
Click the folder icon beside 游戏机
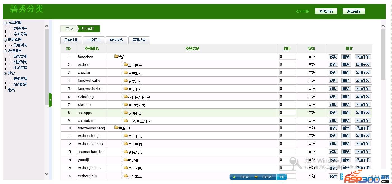[126, 160]
